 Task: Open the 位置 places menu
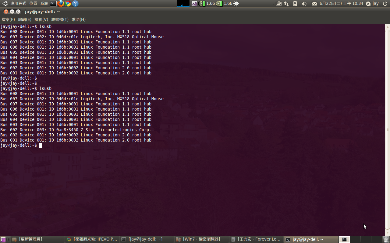33,4
